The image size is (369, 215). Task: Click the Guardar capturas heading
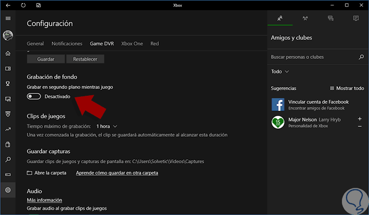[x=48, y=152]
